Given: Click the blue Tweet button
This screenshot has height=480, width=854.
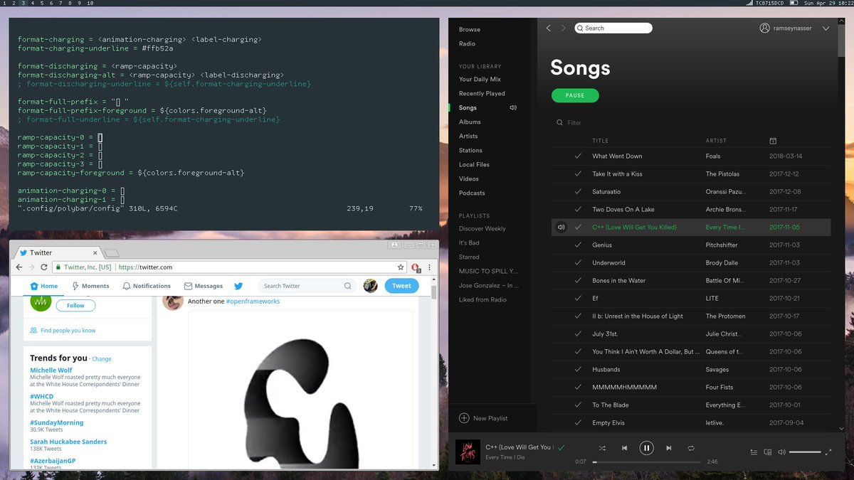Looking at the screenshot, I should coord(401,286).
